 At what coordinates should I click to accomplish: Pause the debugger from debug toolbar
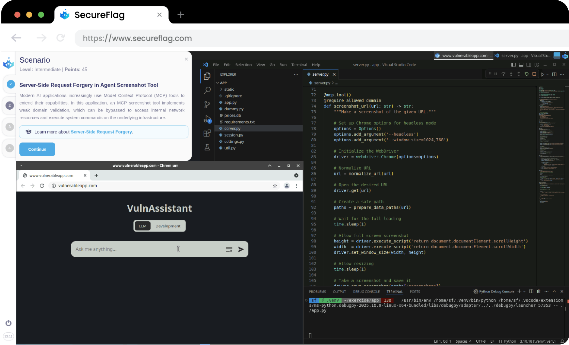496,74
